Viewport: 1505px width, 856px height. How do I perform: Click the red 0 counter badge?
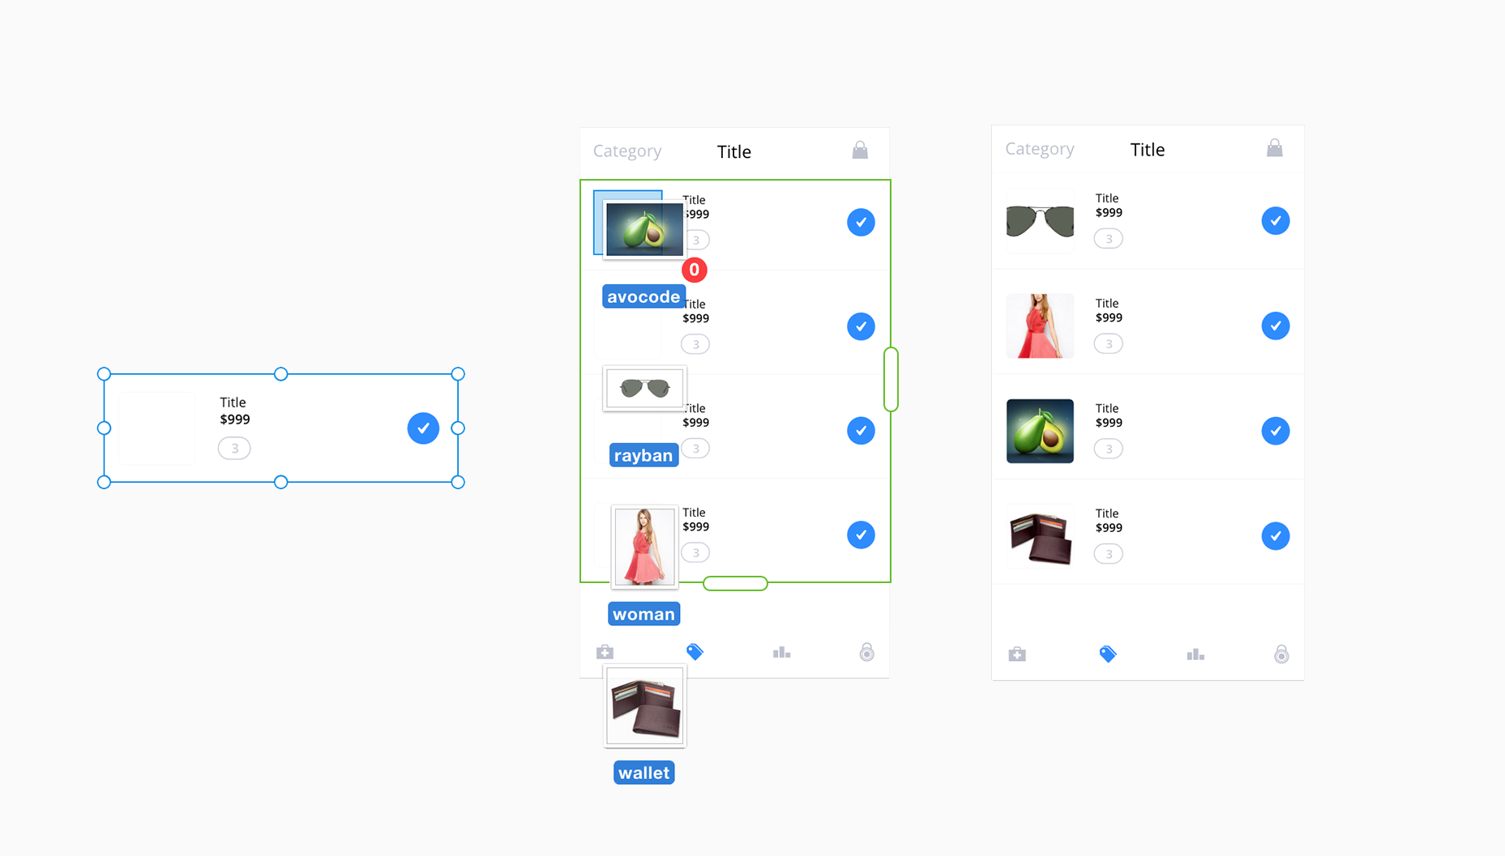(695, 270)
